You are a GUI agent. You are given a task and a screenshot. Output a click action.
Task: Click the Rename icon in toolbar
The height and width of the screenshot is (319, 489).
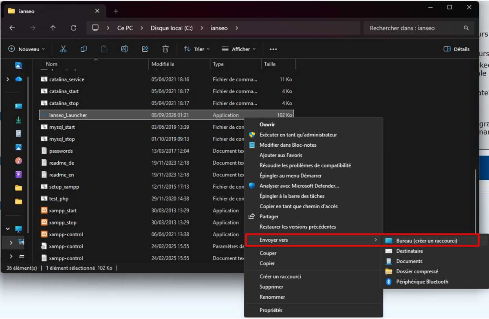[x=125, y=49]
